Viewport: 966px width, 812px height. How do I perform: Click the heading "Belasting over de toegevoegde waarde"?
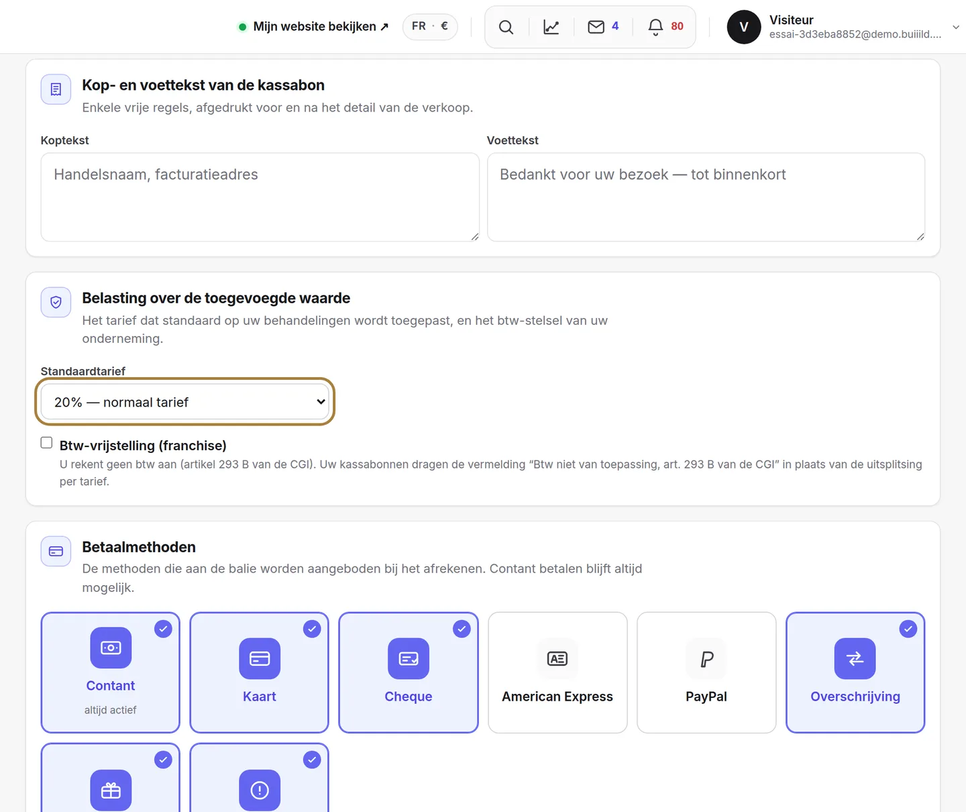pyautogui.click(x=216, y=298)
